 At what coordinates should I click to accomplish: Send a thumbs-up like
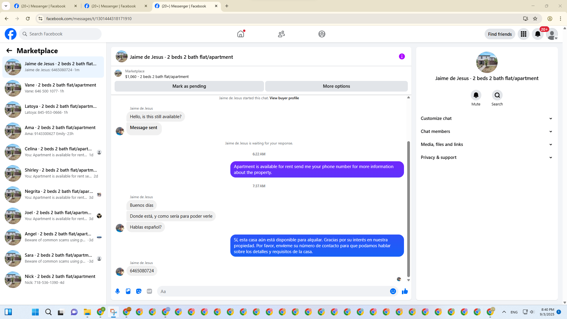[x=405, y=291]
